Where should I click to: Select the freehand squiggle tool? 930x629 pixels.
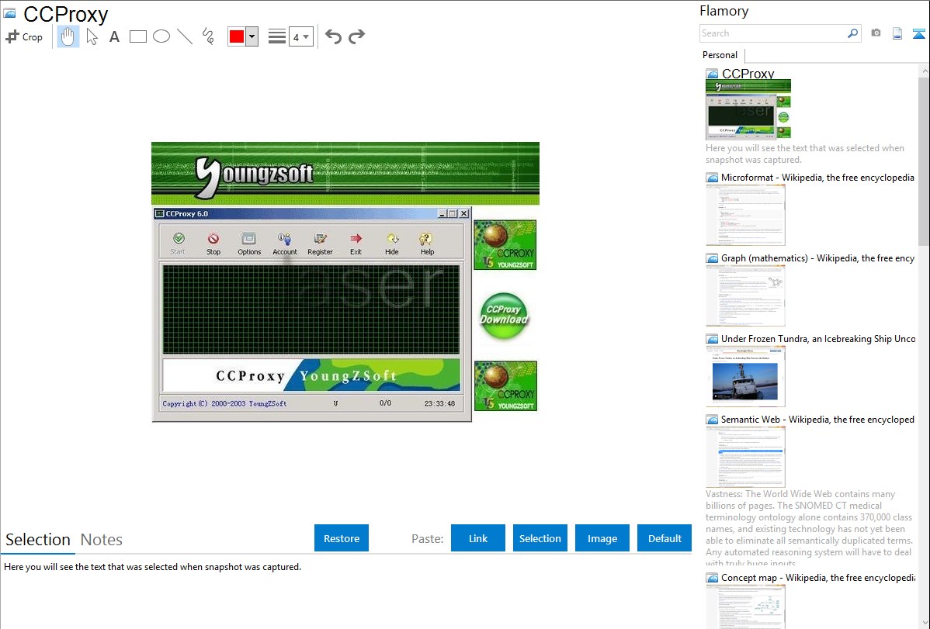click(x=208, y=36)
